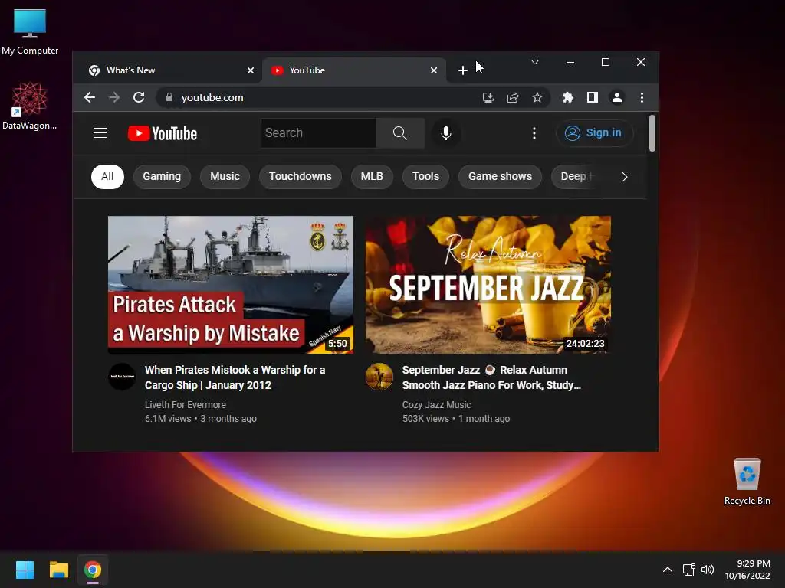Open a new tab with the plus button
This screenshot has height=588, width=785.
point(462,70)
